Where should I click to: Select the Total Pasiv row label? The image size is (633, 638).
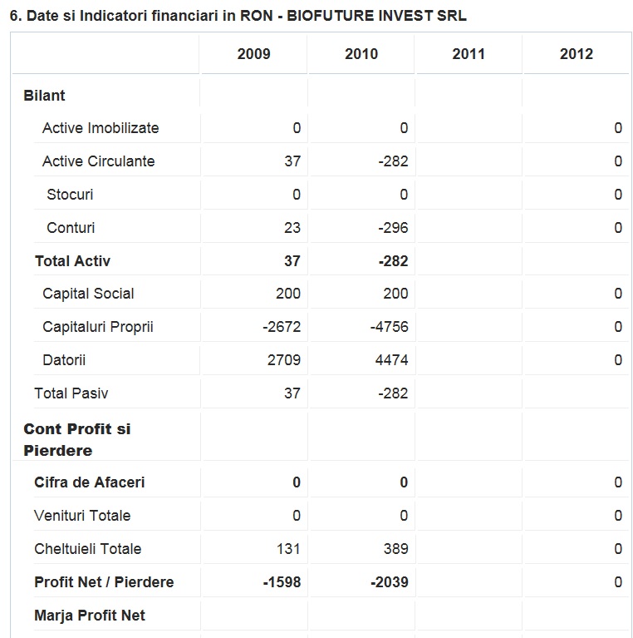(71, 393)
